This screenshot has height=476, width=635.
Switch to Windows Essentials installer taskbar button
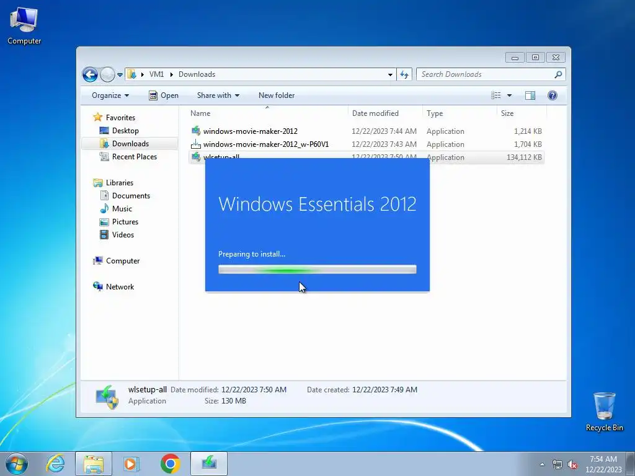tap(209, 464)
